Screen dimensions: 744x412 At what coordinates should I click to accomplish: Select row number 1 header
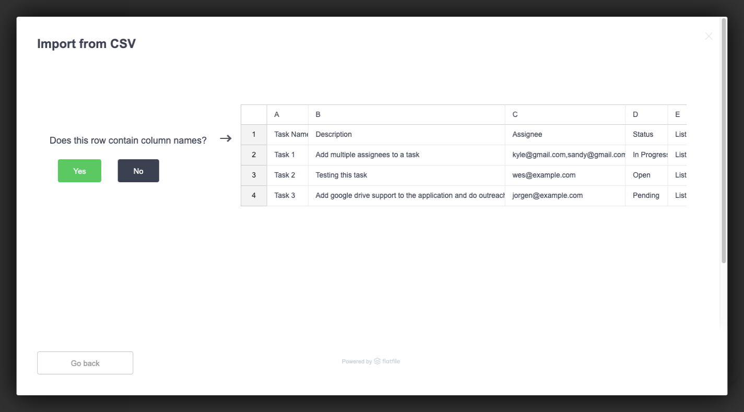click(x=254, y=135)
